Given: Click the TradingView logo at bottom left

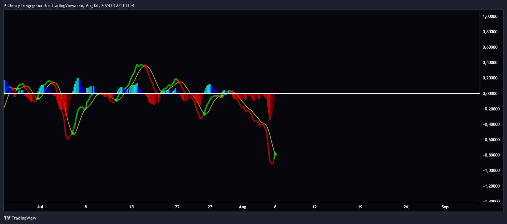Looking at the screenshot, I should pyautogui.click(x=20, y=218).
